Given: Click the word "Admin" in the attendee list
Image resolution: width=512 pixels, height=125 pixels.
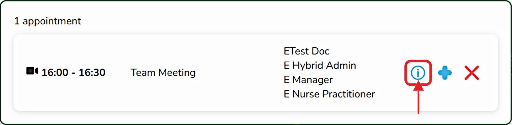Looking at the screenshot, I should (x=340, y=66).
